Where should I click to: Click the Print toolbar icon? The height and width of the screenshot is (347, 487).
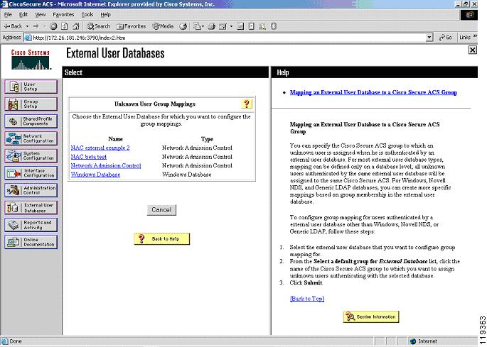point(212,26)
